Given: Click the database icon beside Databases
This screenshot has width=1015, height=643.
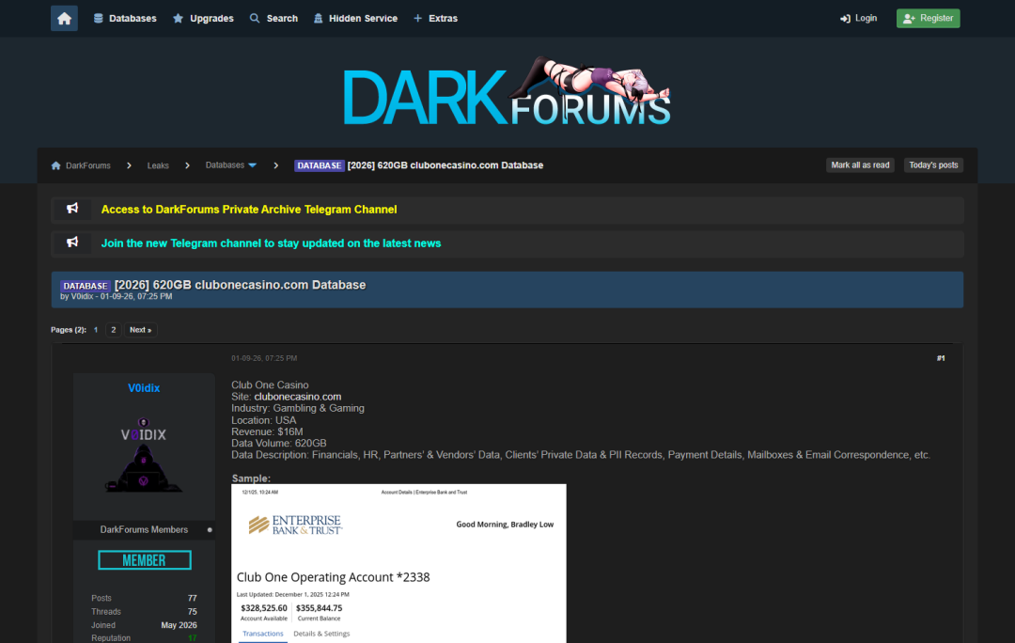Looking at the screenshot, I should click(99, 18).
